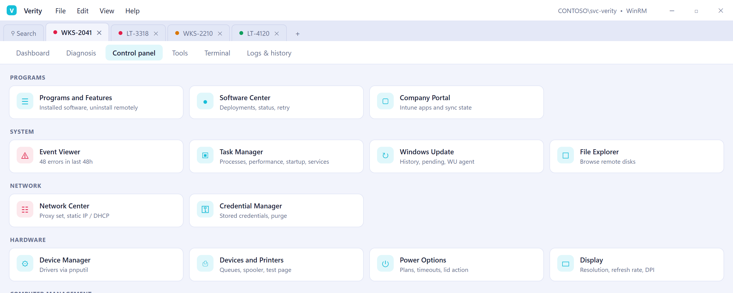The image size is (733, 293).
Task: Open Credential Manager title
Action: click(x=251, y=206)
